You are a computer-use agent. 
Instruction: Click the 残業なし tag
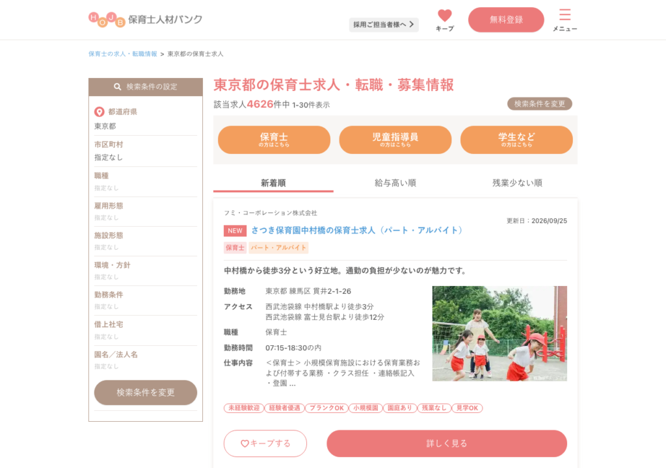tap(434, 408)
